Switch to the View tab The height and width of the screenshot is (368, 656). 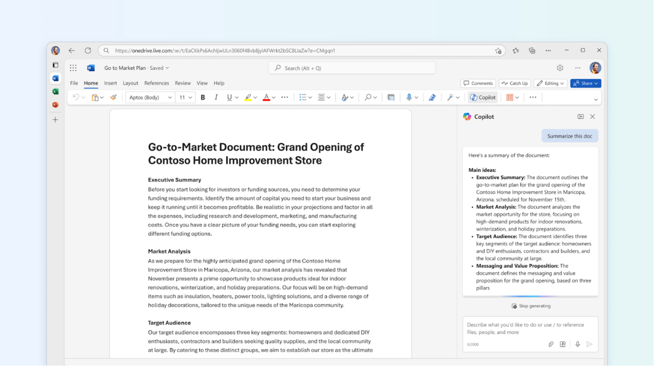[x=203, y=83]
